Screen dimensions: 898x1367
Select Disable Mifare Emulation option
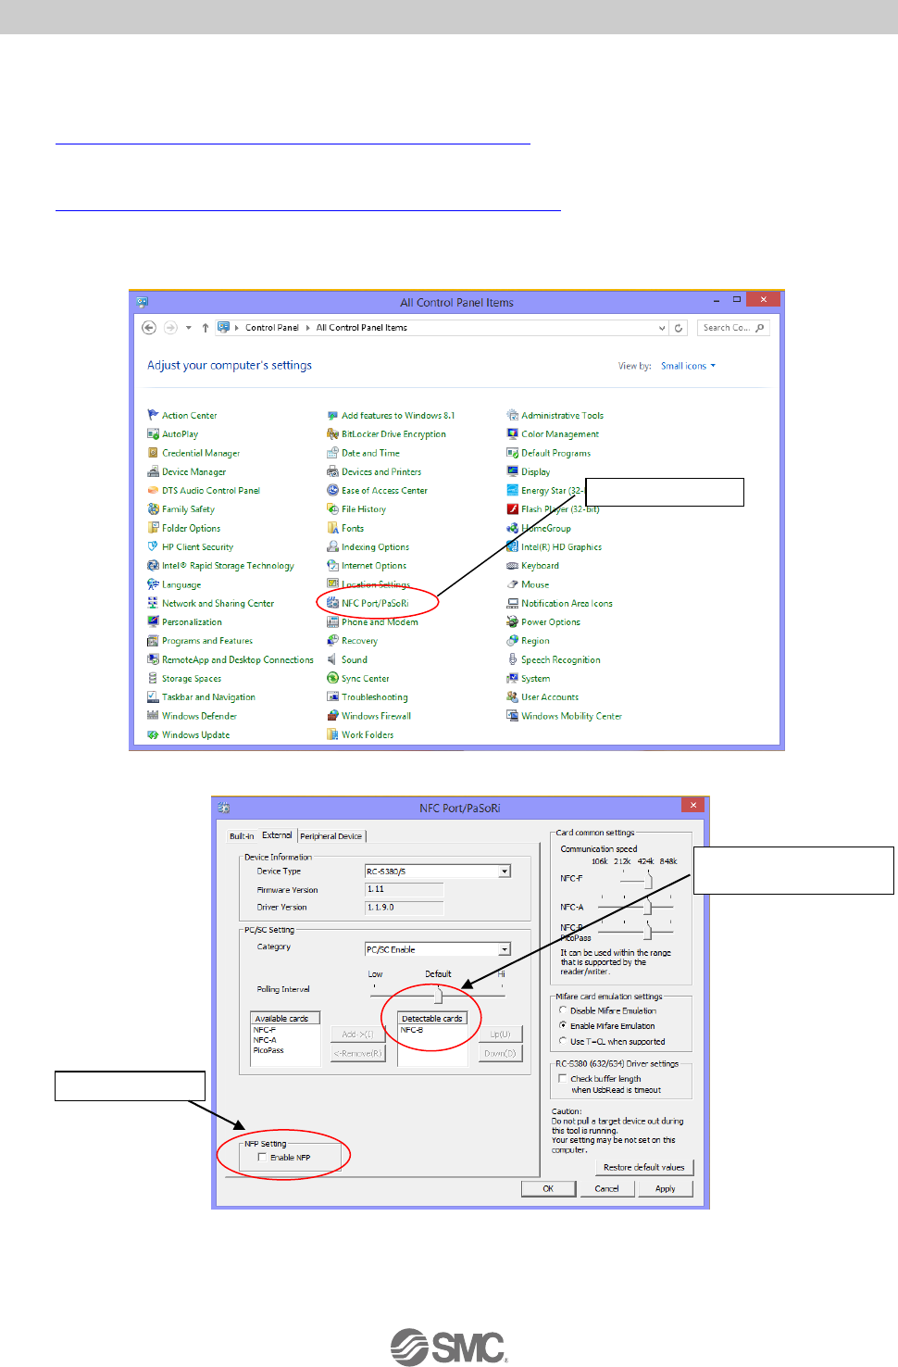(x=562, y=1010)
